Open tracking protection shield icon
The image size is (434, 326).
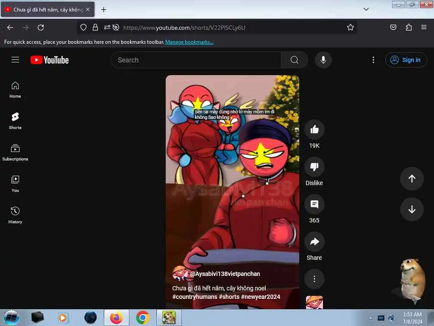83,27
